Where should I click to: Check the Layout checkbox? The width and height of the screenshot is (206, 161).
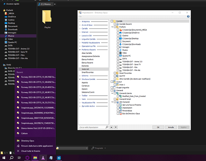point(112,82)
